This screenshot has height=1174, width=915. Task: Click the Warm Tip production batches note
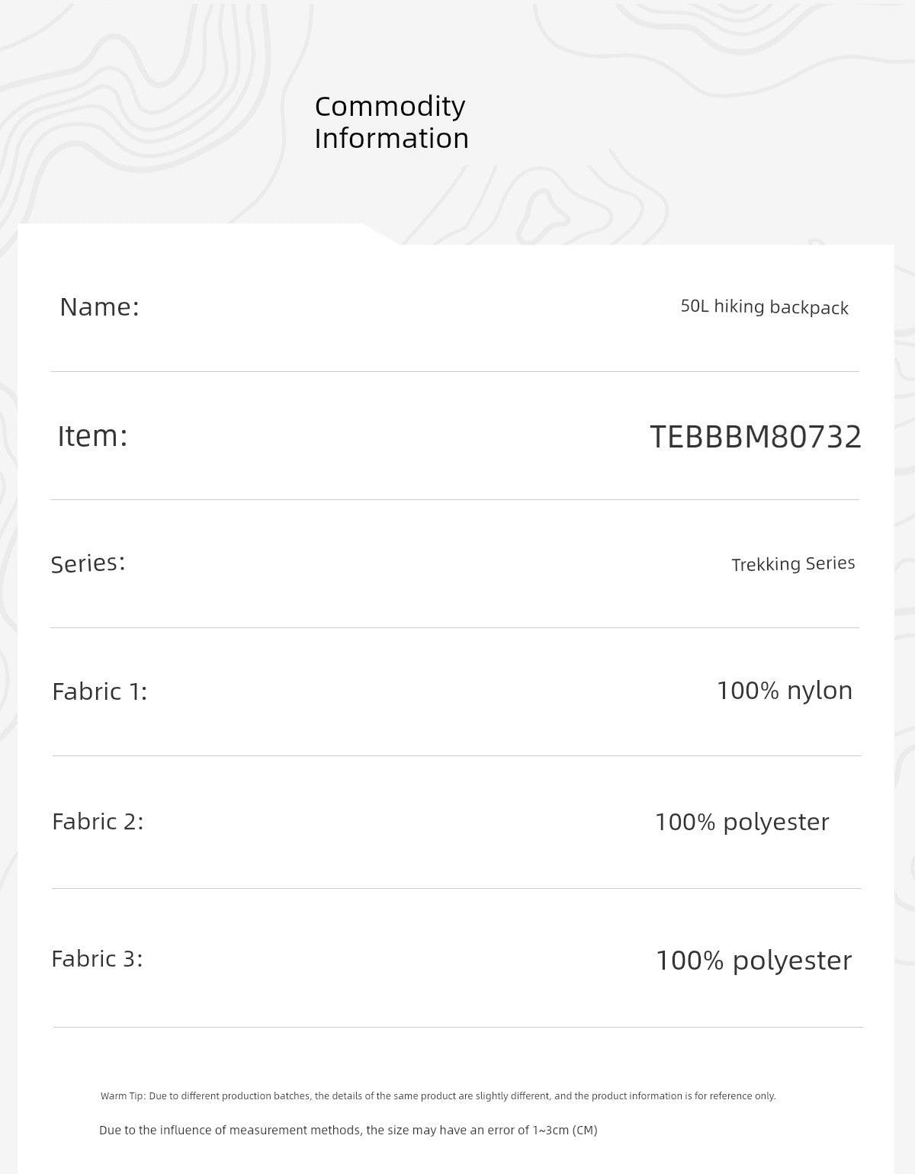(438, 1096)
